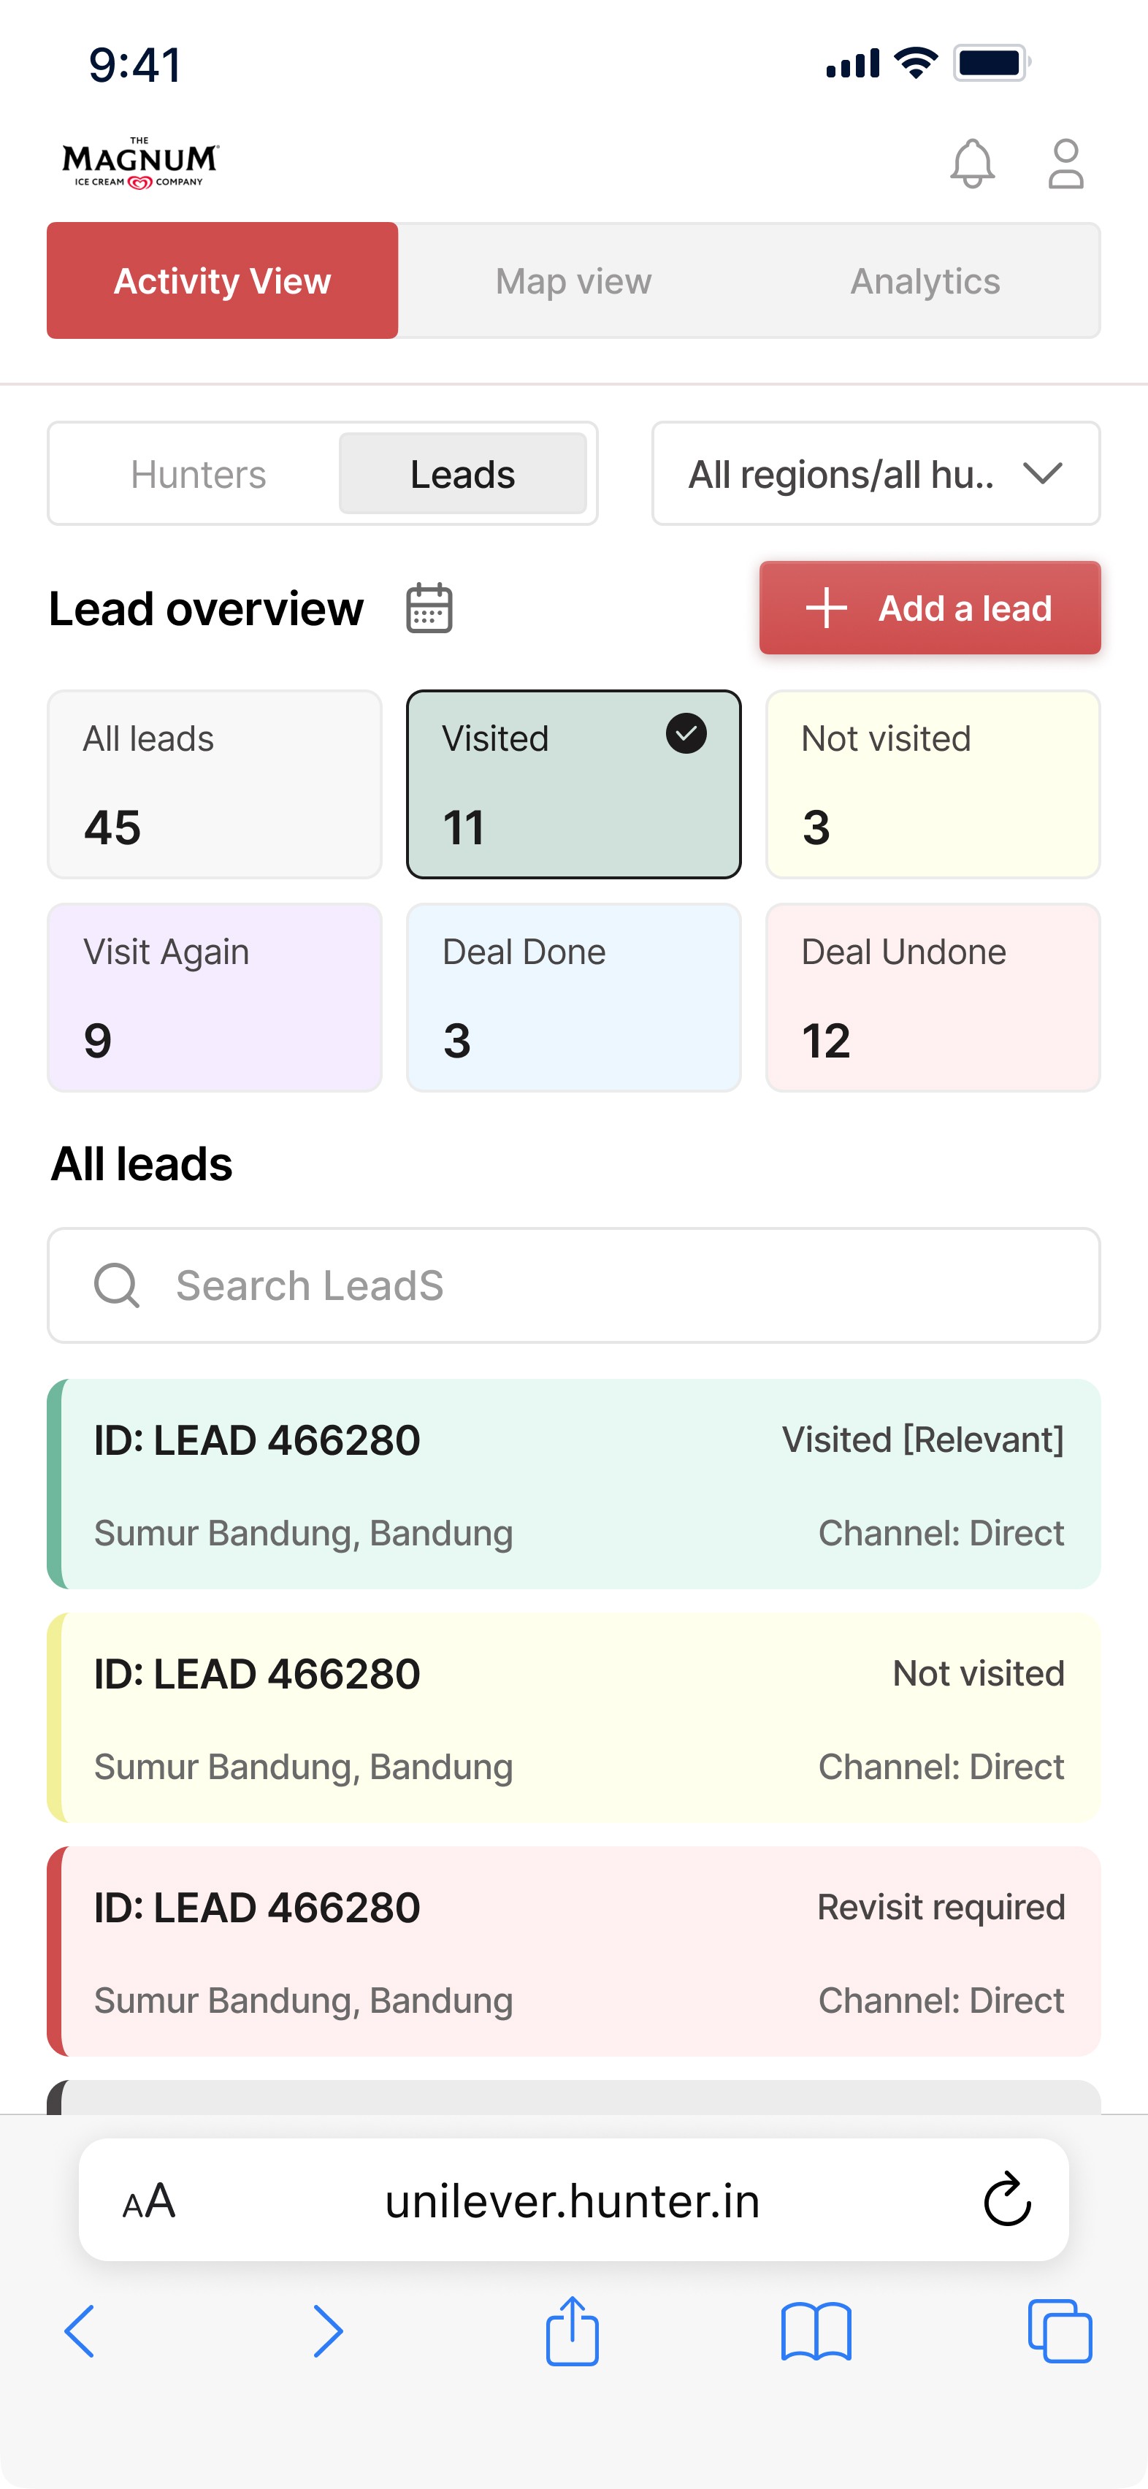1148x2489 pixels.
Task: Select the Leads toggle option
Action: [462, 475]
